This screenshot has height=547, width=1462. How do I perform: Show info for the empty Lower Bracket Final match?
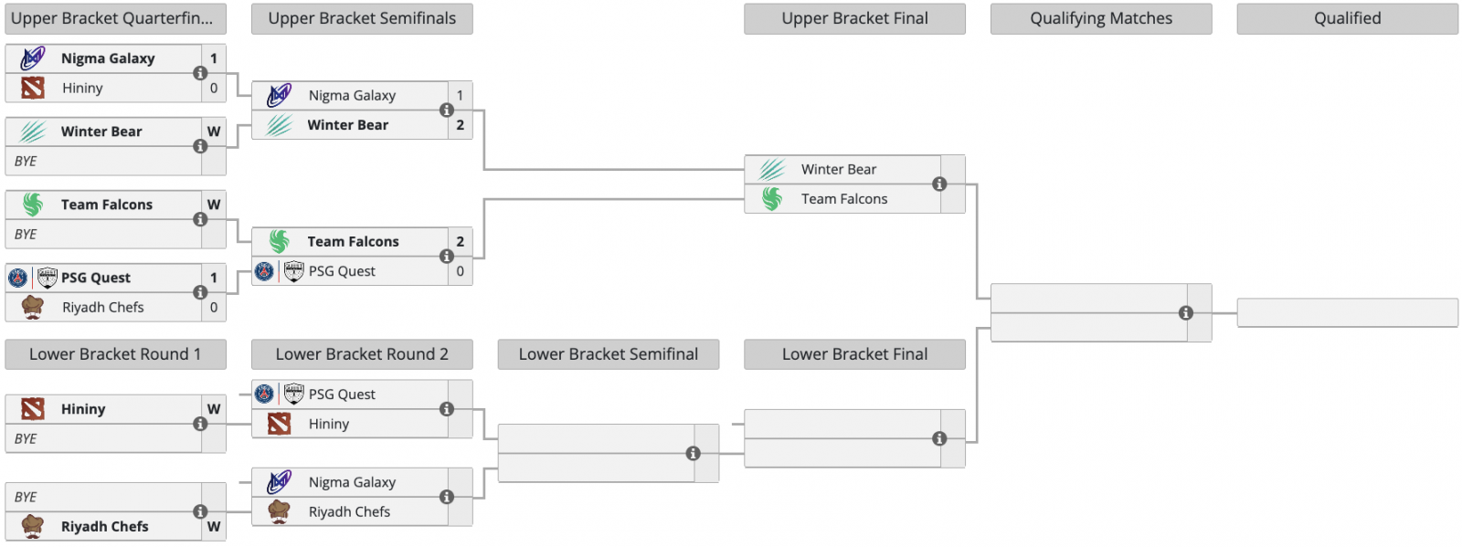(939, 439)
